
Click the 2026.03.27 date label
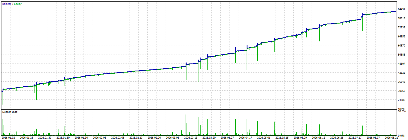click(227, 138)
